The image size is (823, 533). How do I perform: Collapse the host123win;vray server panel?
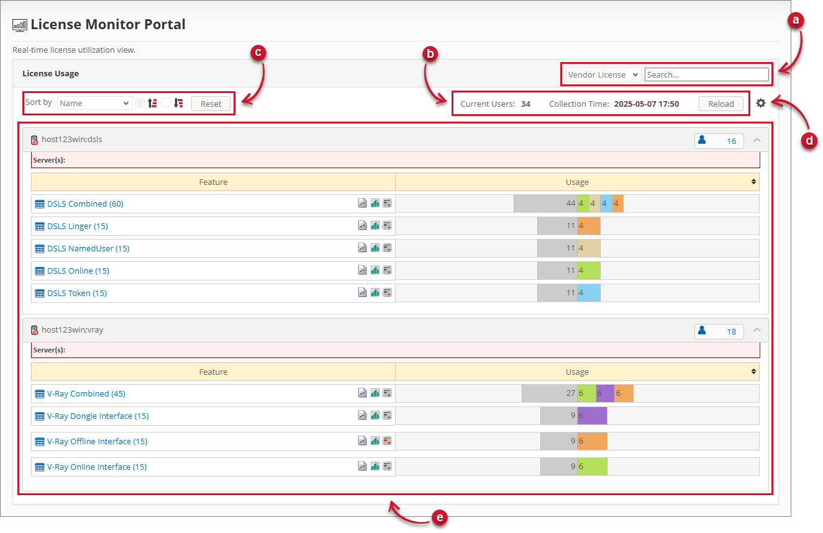tap(757, 331)
